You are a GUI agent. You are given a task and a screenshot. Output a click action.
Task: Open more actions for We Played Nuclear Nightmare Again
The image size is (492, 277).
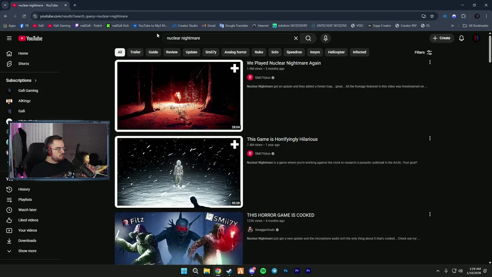[430, 62]
